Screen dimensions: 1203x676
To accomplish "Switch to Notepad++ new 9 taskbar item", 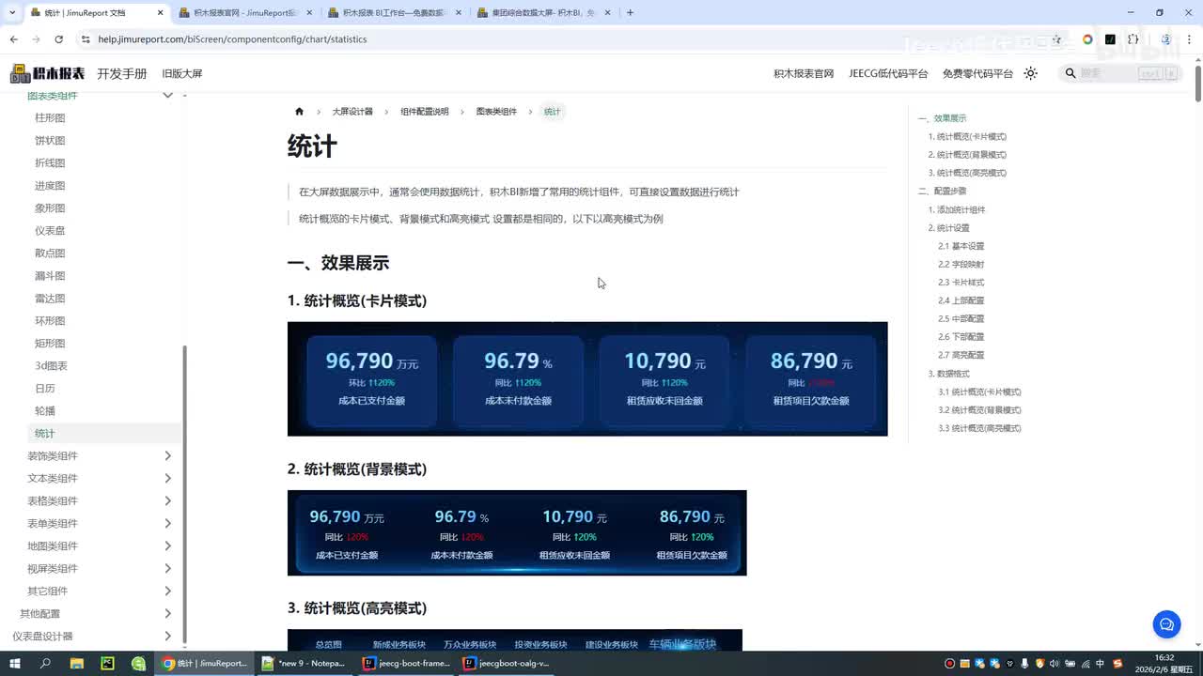I will tap(305, 663).
